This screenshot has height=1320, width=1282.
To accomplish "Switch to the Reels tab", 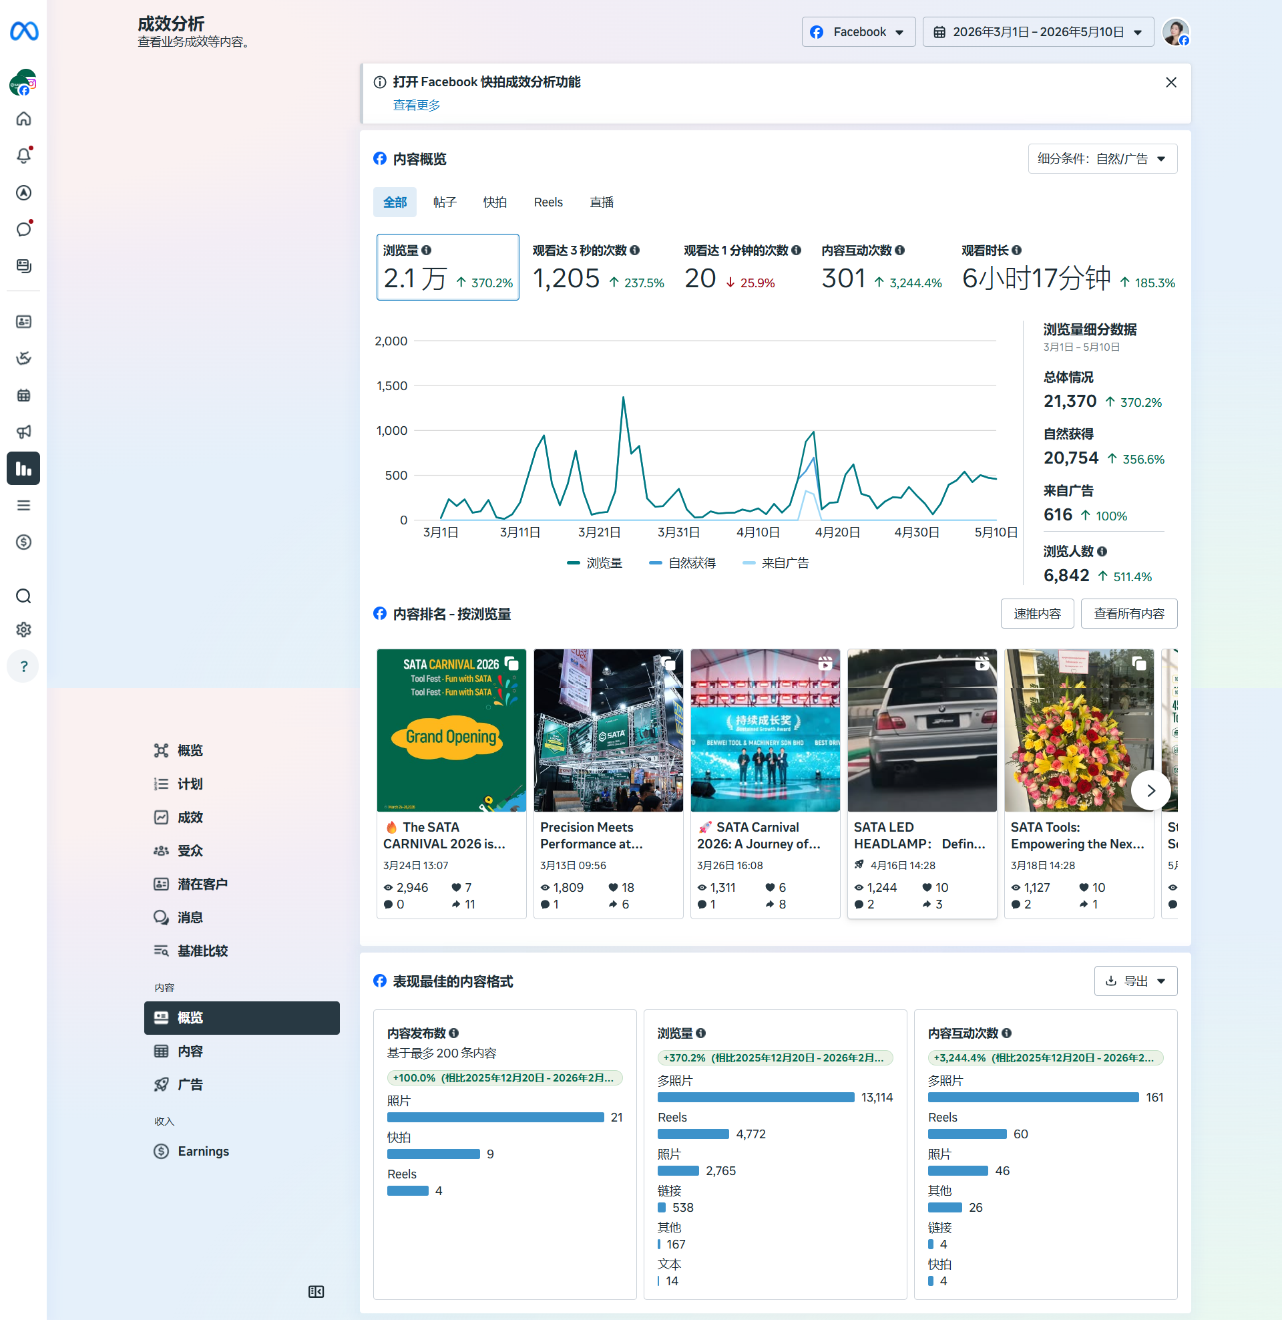I will coord(548,202).
